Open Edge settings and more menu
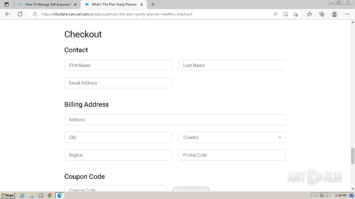This screenshot has width=355, height=199. (347, 14)
